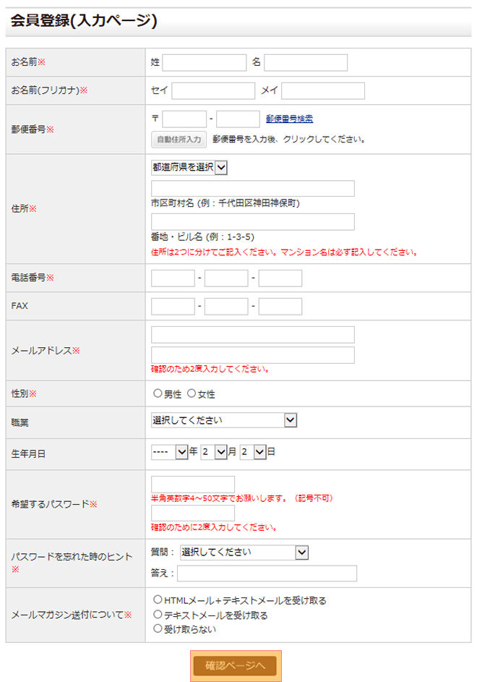The height and width of the screenshot is (682, 477).
Task: Focus the first 希望するパスワード field
Action: tap(193, 484)
